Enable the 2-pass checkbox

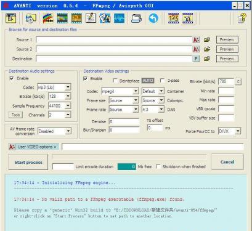pyautogui.click(x=162, y=80)
